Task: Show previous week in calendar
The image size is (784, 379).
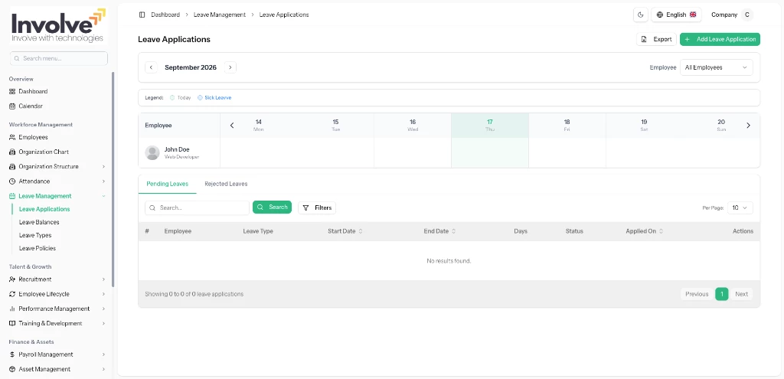Action: coord(232,126)
